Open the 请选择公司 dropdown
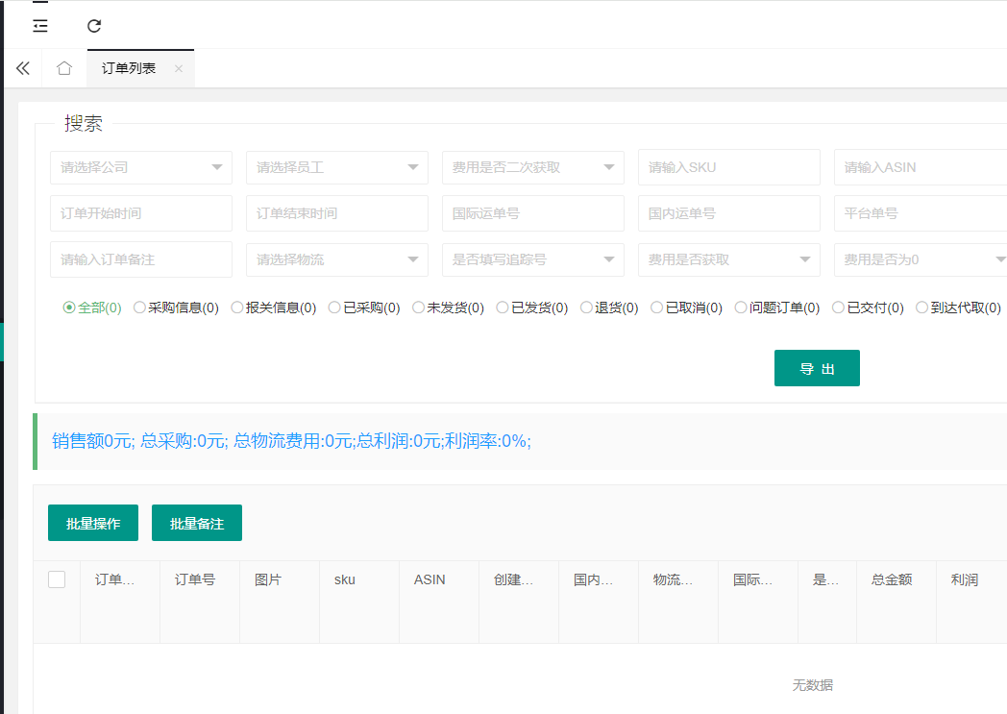Viewport: 1007px width, 714px height. click(x=140, y=167)
